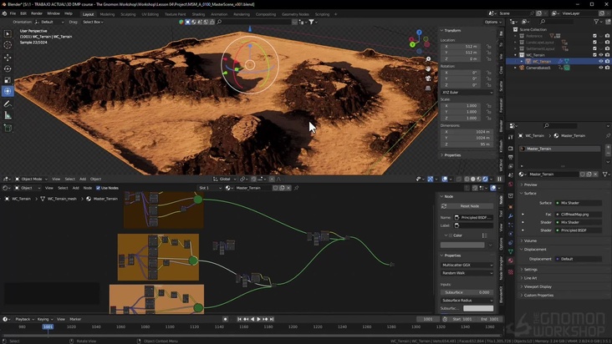Pick the Measure tool in left toolbar

[x=8, y=115]
